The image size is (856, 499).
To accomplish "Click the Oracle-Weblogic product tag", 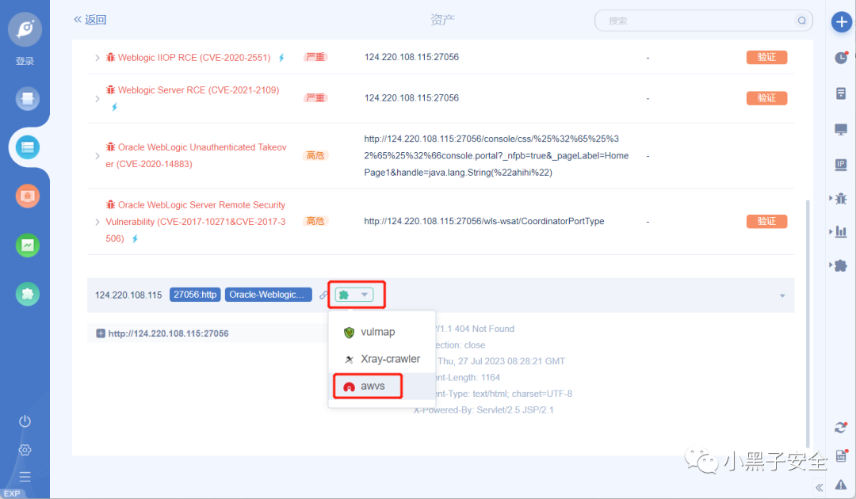I will 268,295.
